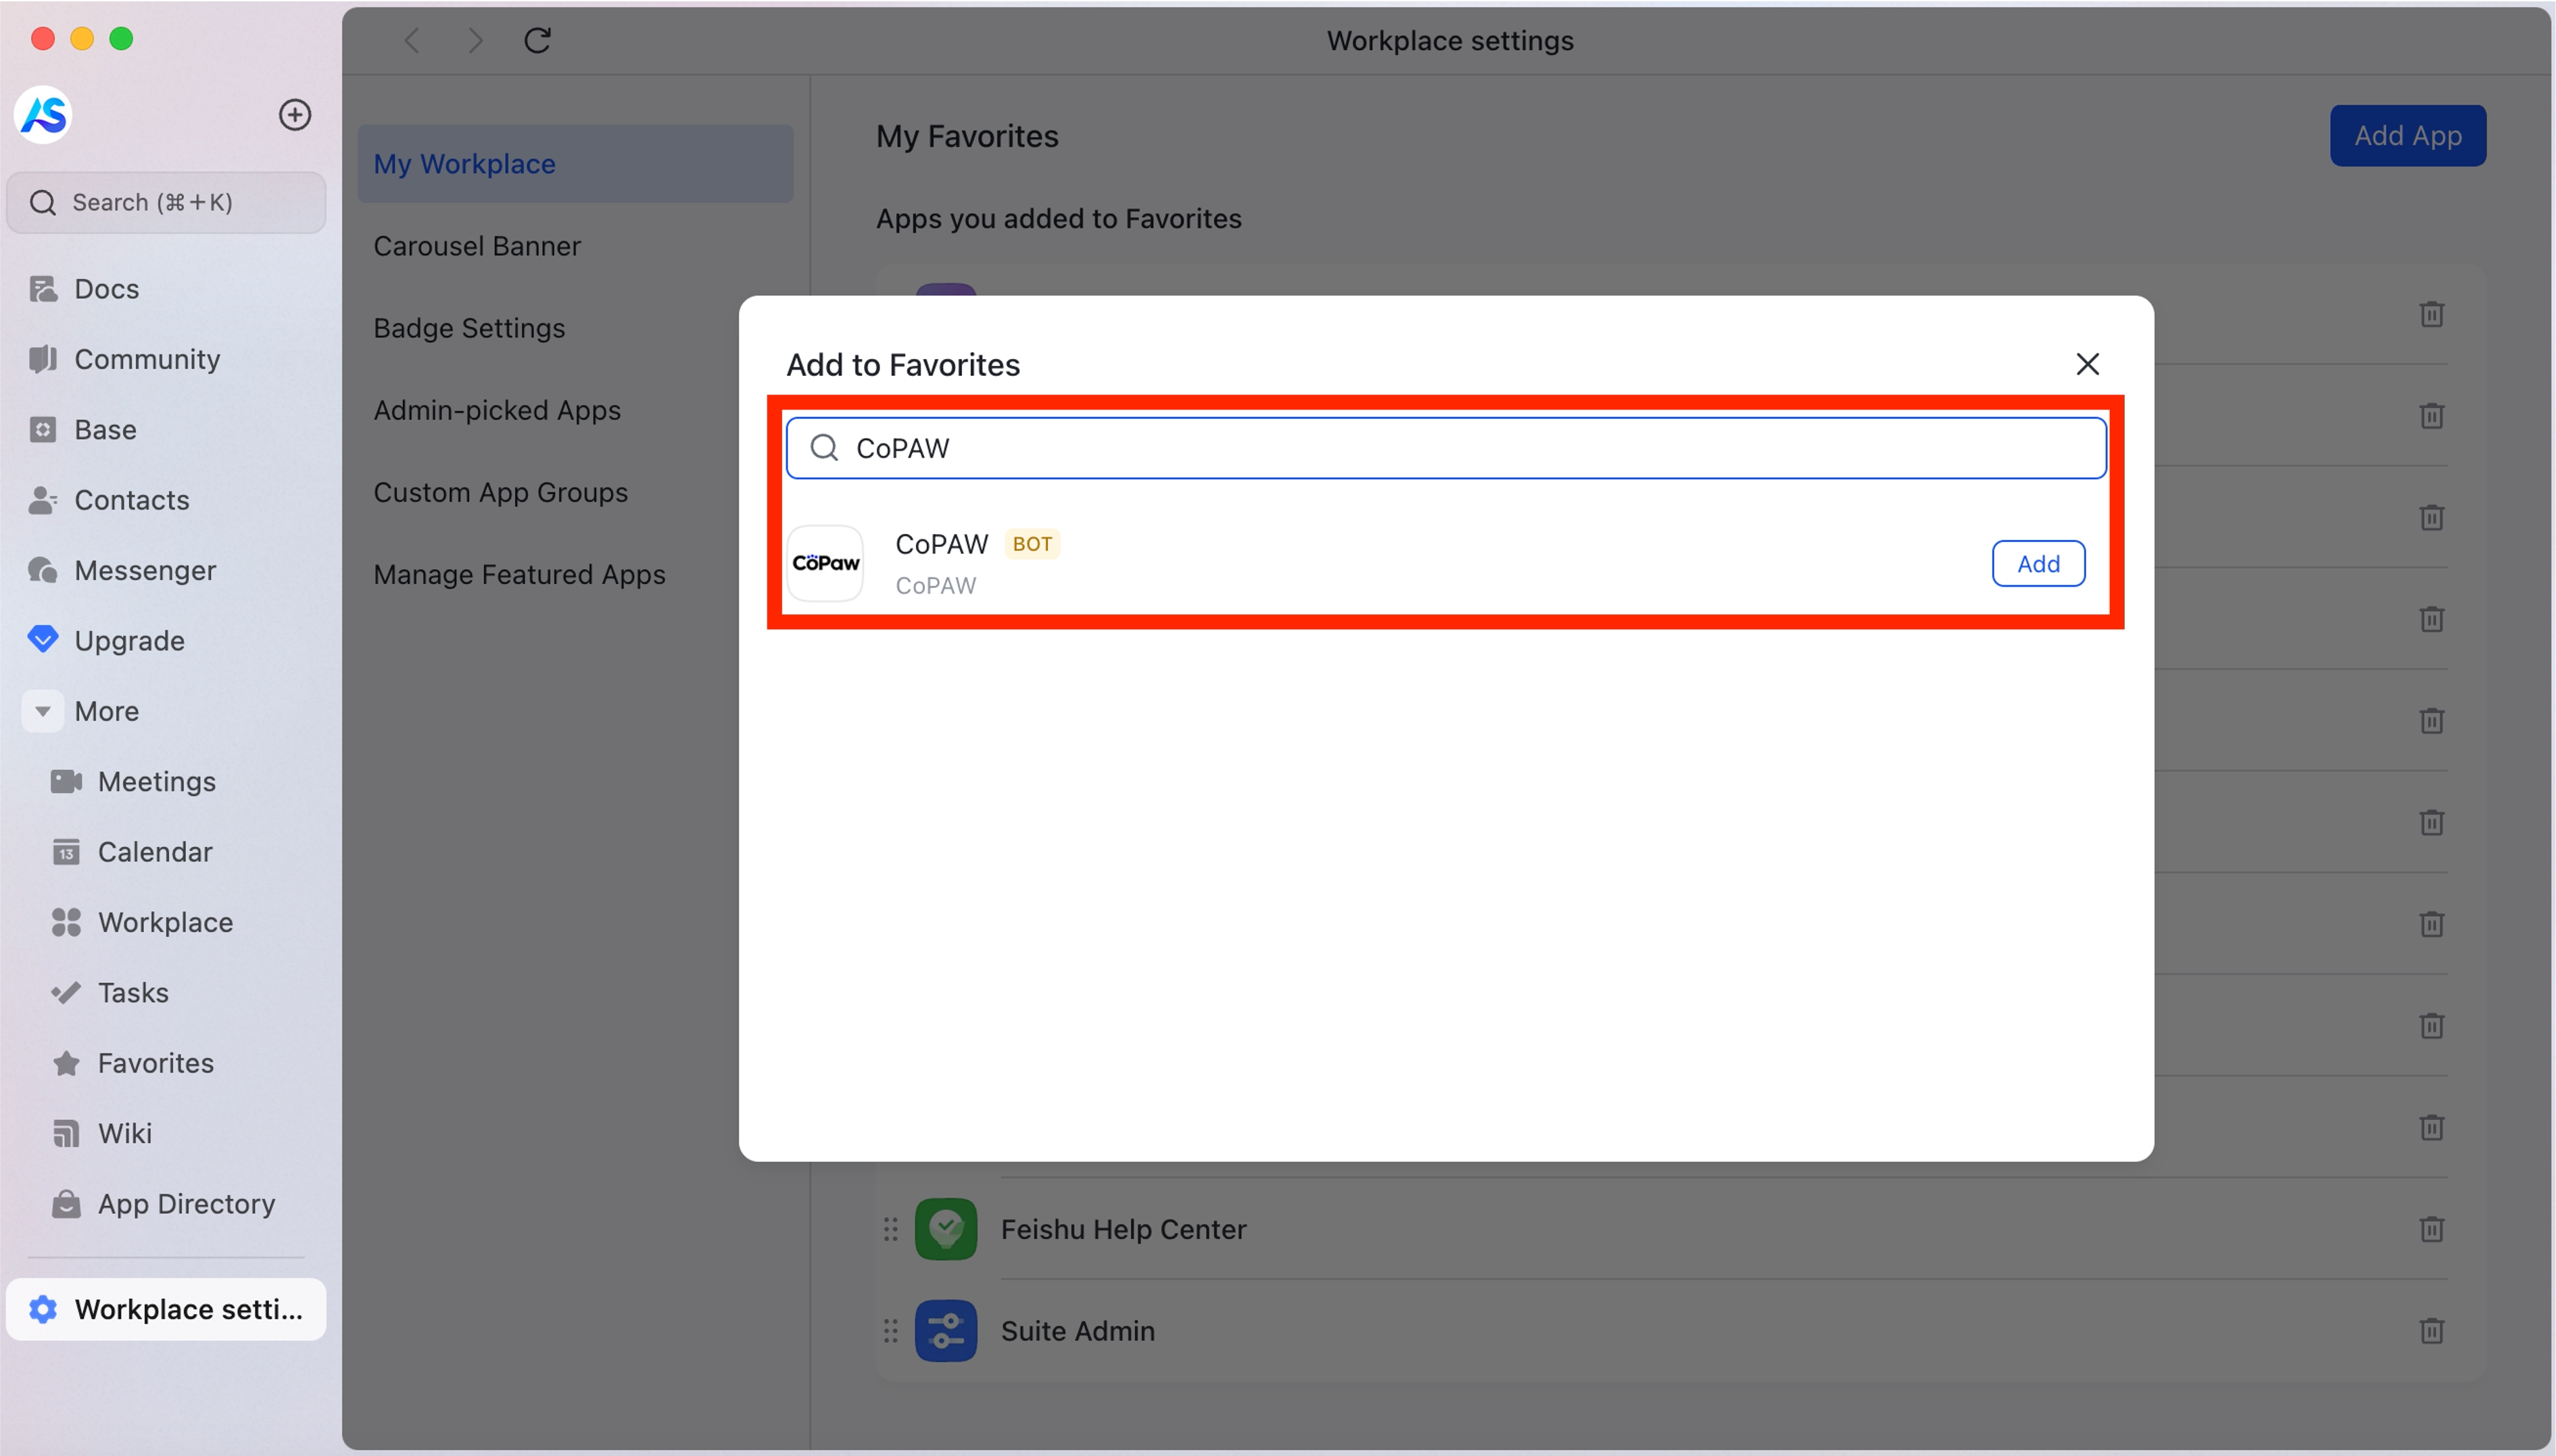Open Calendar from the sidebar

pos(154,852)
